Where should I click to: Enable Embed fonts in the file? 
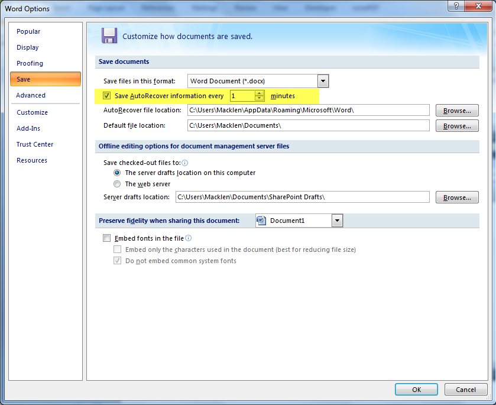(106, 238)
